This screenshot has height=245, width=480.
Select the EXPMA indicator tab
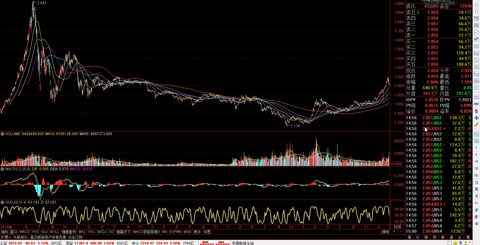click(x=175, y=232)
